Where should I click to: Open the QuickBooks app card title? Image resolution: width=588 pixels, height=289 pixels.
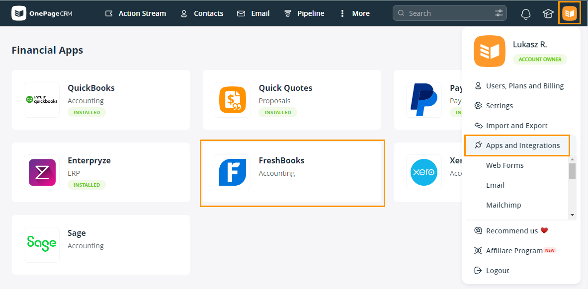click(91, 88)
